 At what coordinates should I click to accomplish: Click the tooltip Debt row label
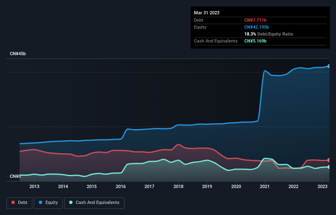click(198, 20)
